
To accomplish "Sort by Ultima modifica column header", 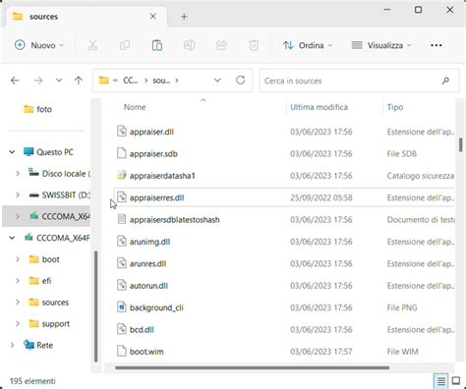I will pyautogui.click(x=319, y=107).
